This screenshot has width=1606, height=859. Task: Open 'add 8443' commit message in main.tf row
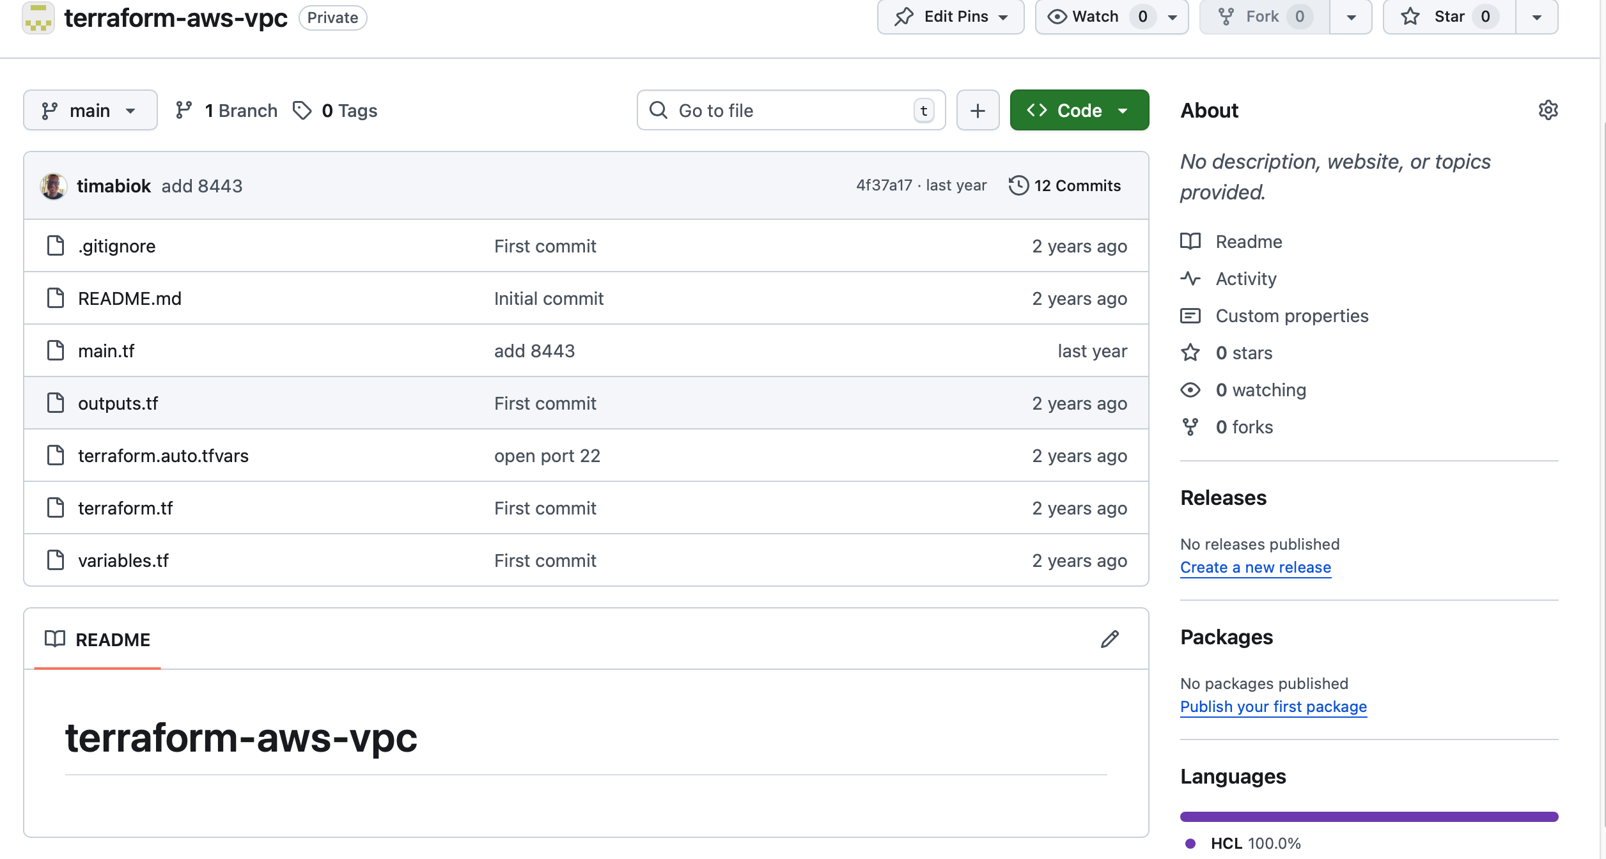pyautogui.click(x=534, y=351)
